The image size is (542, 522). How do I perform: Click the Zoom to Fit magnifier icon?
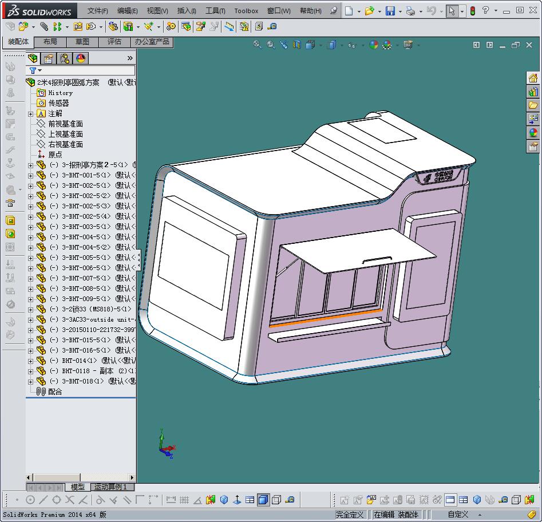tap(258, 45)
